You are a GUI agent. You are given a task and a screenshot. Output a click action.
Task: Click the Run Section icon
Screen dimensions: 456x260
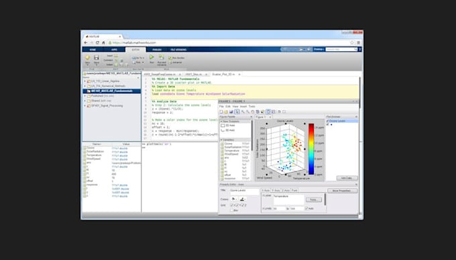point(170,58)
